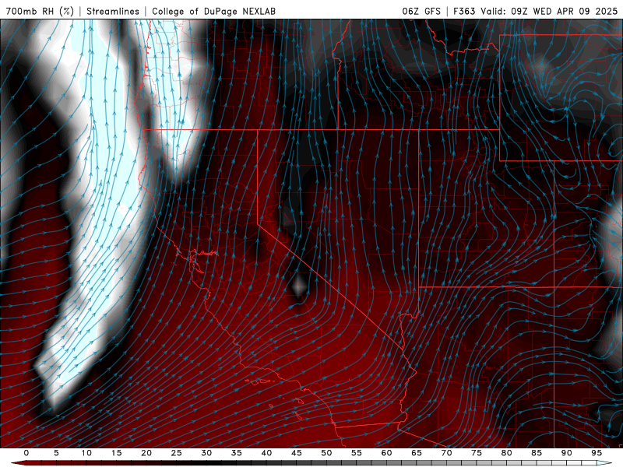Image resolution: width=623 pixels, height=467 pixels.
Task: Click the "20" value on the color scale
Action: 146,453
